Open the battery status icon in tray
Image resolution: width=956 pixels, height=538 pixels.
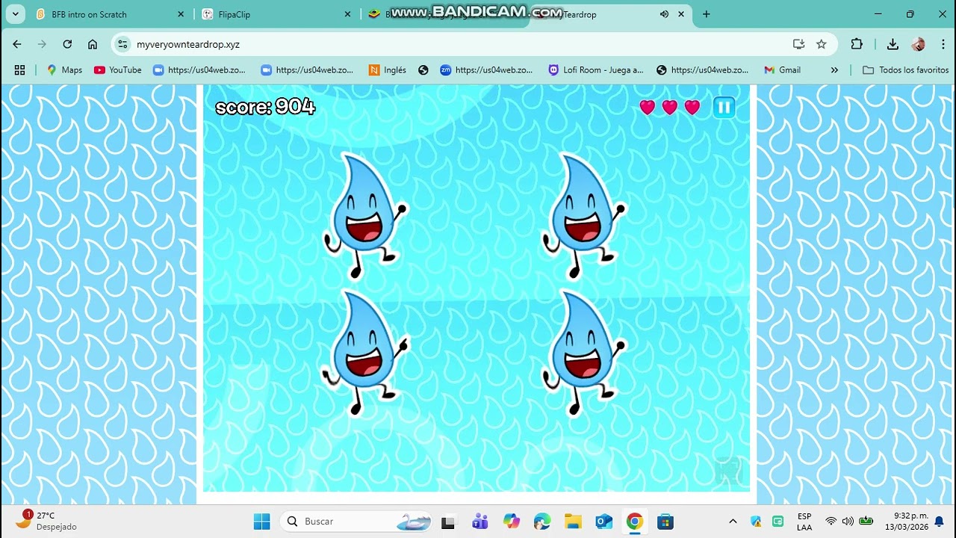[x=866, y=522]
